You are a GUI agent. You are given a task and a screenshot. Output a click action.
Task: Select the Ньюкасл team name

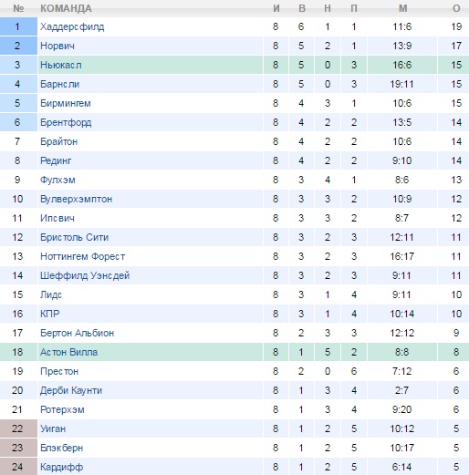tap(61, 65)
